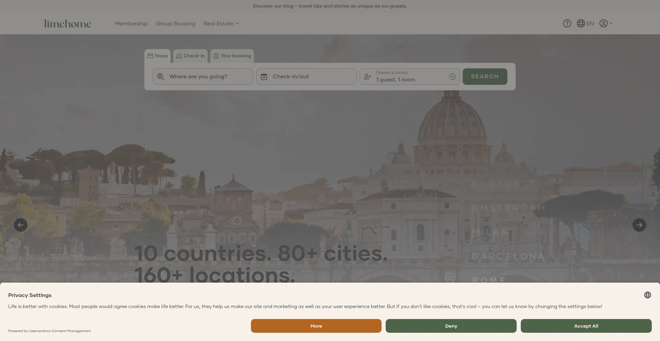This screenshot has height=341, width=660.
Task: Open the user account icon
Action: click(x=603, y=23)
